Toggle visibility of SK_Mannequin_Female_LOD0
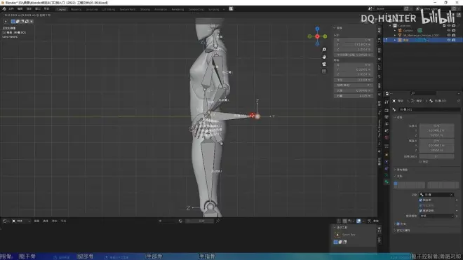Viewport: 463px width, 260px height. pos(448,35)
